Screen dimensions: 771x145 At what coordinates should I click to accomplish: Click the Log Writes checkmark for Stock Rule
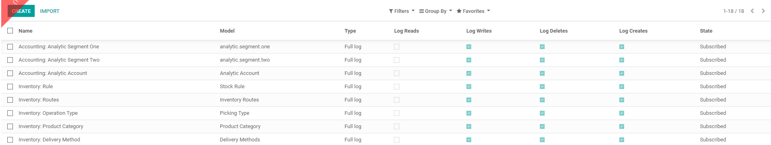click(469, 87)
